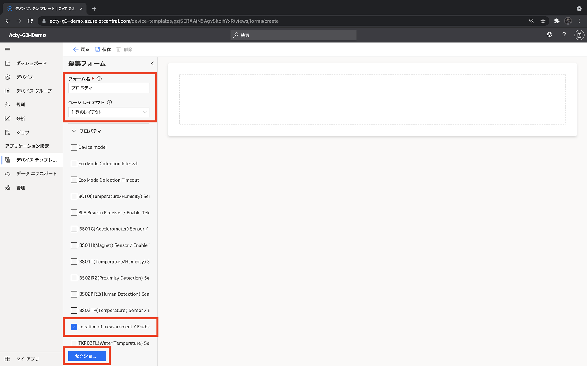Click the フォーム名 info icon
Screen dimensions: 587x366
(x=99, y=79)
